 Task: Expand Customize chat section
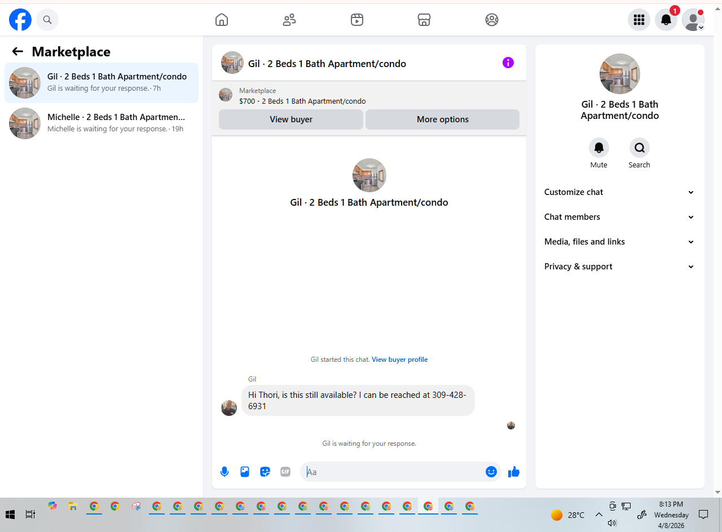[x=620, y=192]
